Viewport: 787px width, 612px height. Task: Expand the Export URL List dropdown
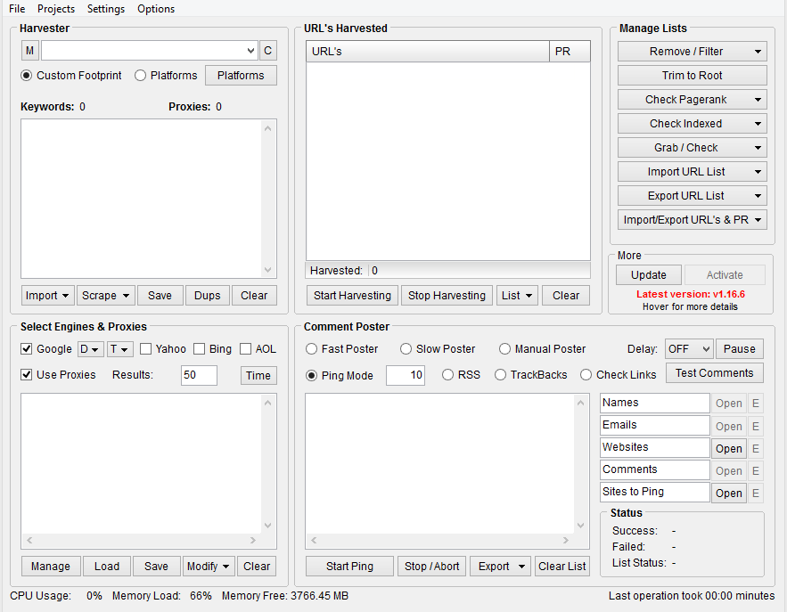click(692, 196)
